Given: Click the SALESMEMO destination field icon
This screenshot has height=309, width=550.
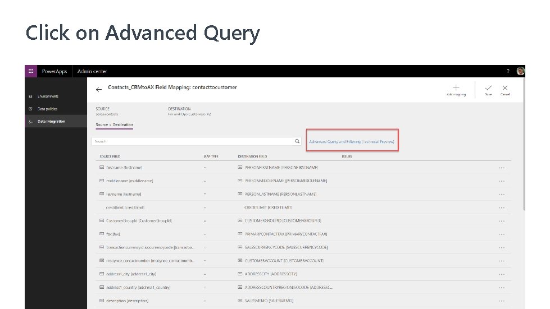Looking at the screenshot, I should click(x=240, y=300).
